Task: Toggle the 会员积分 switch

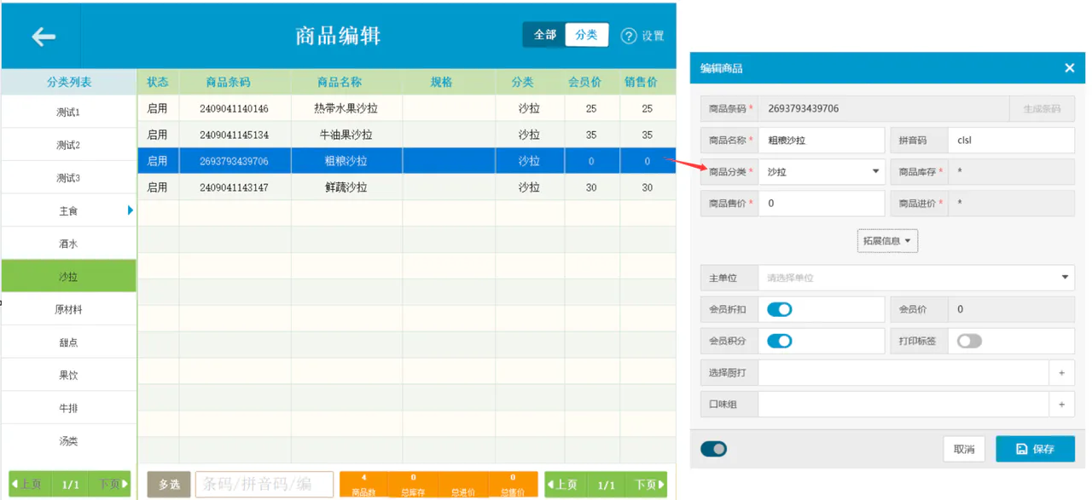Action: click(x=779, y=342)
